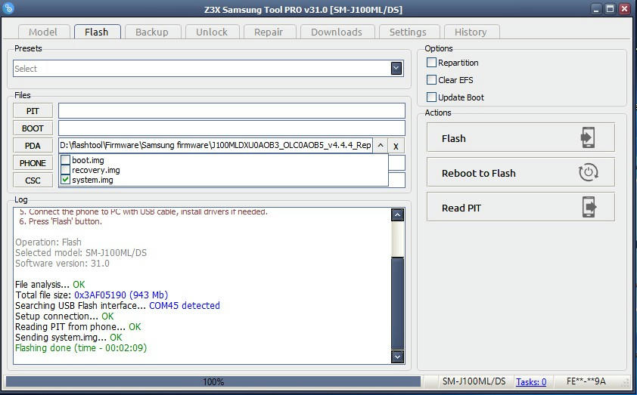
Task: Go to the Unlock tab
Action: (x=212, y=32)
